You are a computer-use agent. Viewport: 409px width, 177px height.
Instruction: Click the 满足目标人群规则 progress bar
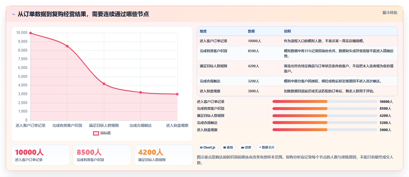[325, 116]
